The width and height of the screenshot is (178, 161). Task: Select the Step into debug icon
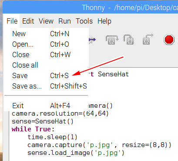point(129,40)
